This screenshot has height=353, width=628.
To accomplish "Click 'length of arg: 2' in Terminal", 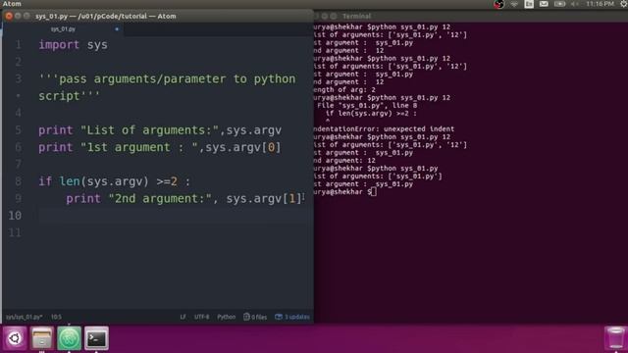I will click(344, 90).
